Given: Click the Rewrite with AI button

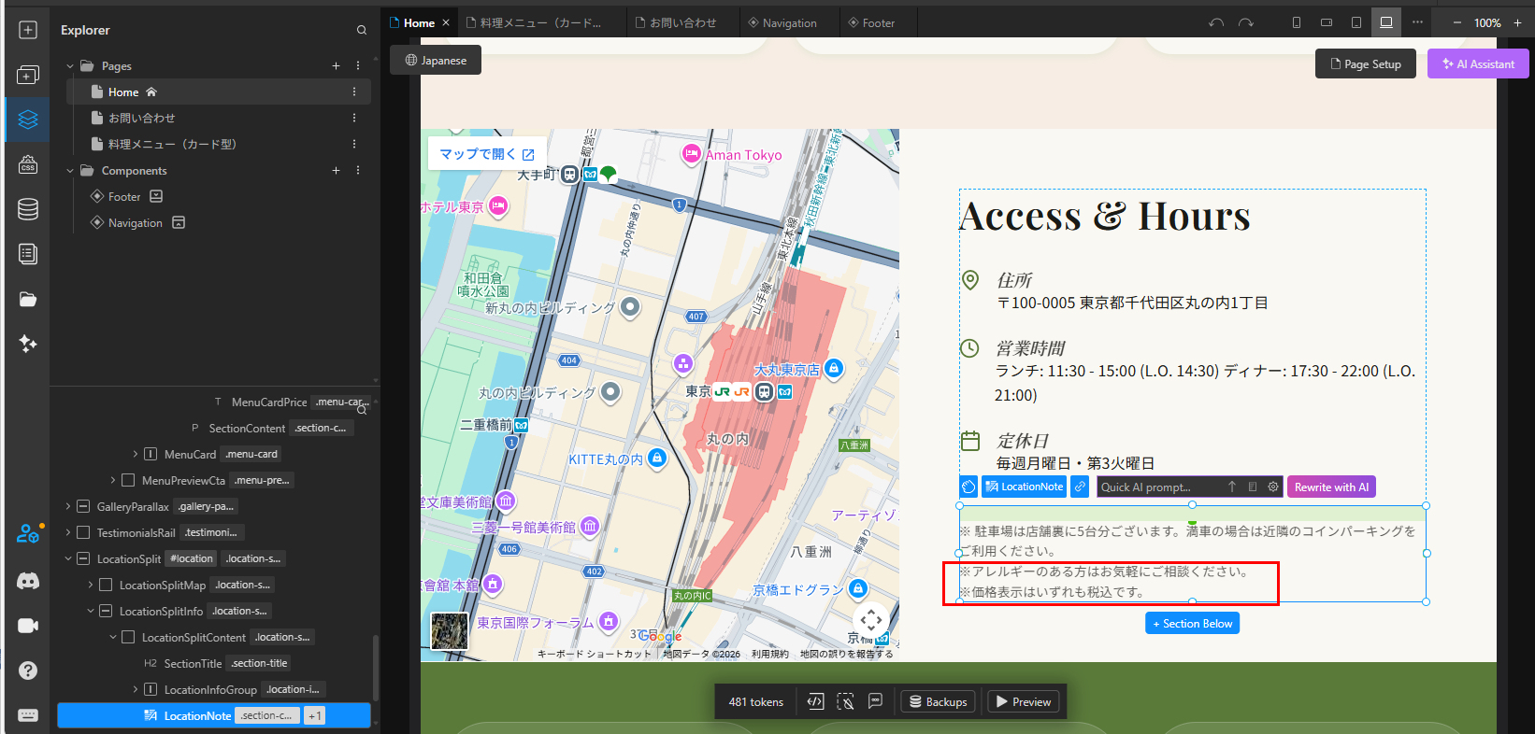Looking at the screenshot, I should tap(1331, 487).
